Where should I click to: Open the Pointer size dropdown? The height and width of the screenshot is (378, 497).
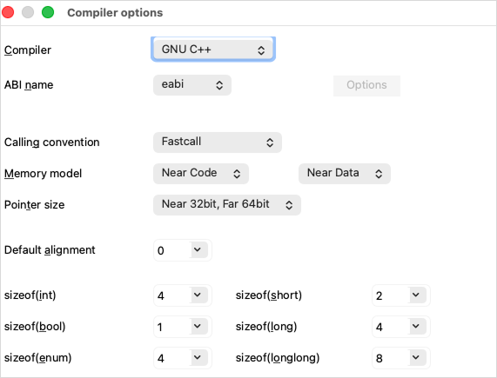[227, 205]
